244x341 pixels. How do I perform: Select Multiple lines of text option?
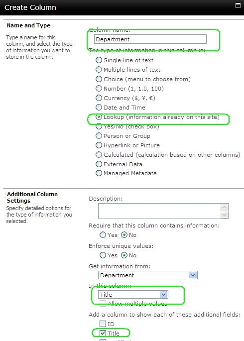point(99,70)
